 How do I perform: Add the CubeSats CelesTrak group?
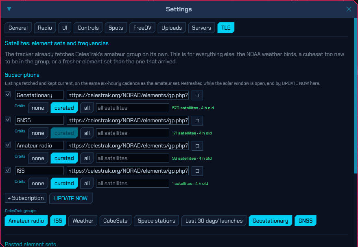point(115,221)
